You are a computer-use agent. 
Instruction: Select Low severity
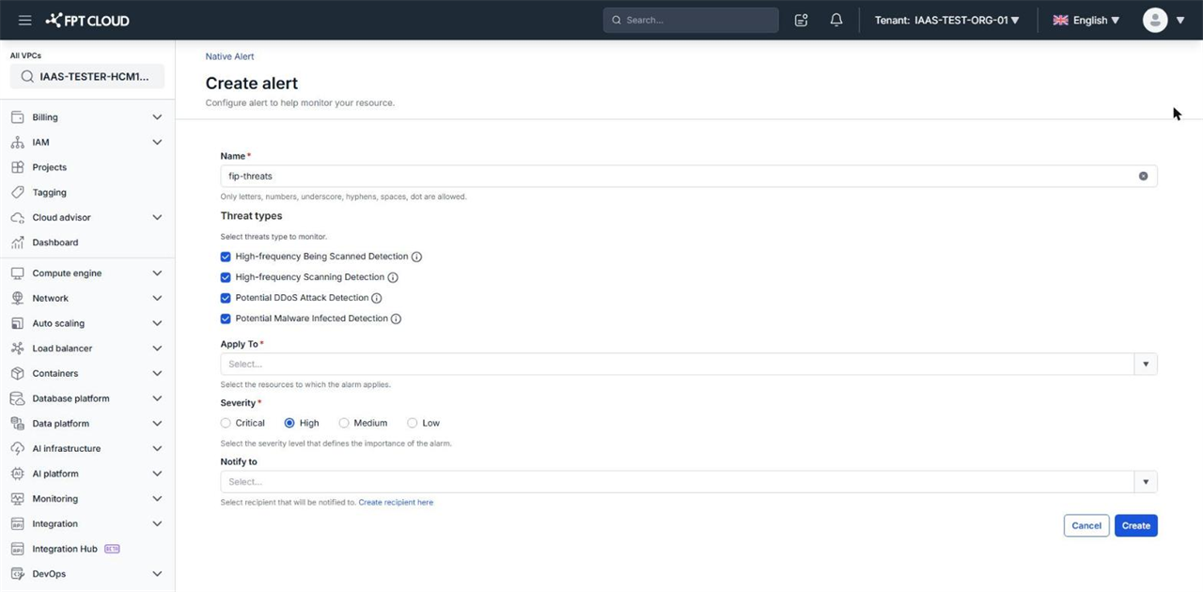413,423
